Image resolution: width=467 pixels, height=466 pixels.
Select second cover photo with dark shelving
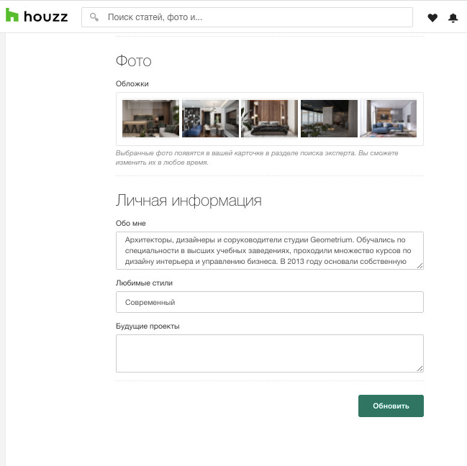click(x=210, y=119)
